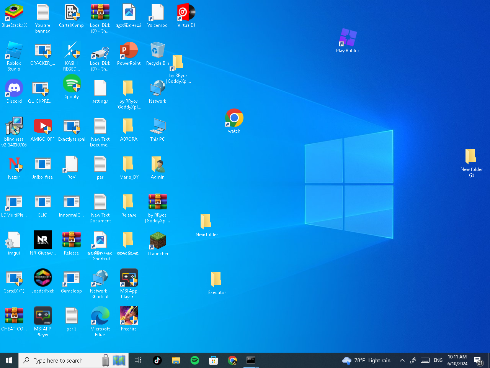Open the A0RORA folder
This screenshot has height=368, width=490.
pos(129,130)
